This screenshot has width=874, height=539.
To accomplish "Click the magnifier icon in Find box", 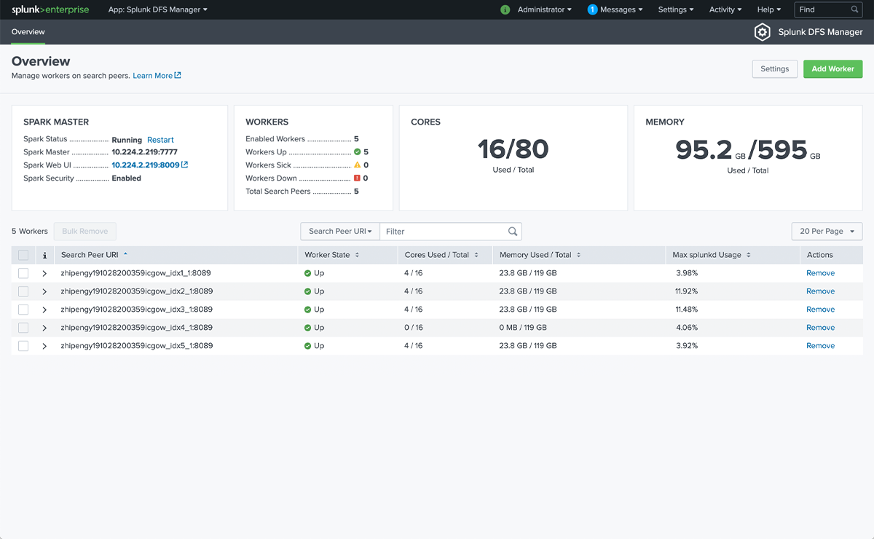I will [x=855, y=9].
